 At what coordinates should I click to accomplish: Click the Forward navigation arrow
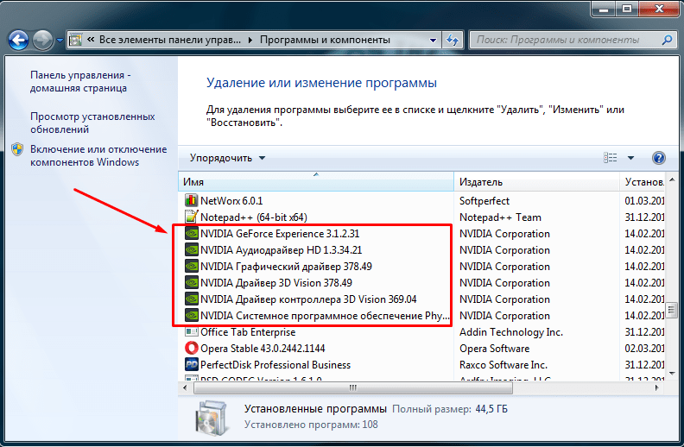coord(43,40)
